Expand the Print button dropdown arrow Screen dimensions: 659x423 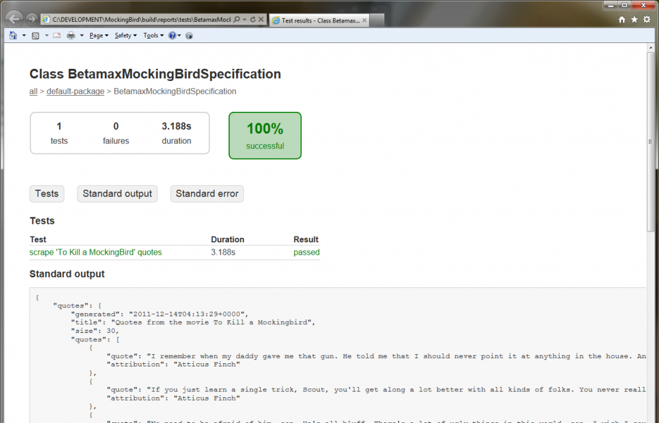click(x=82, y=35)
